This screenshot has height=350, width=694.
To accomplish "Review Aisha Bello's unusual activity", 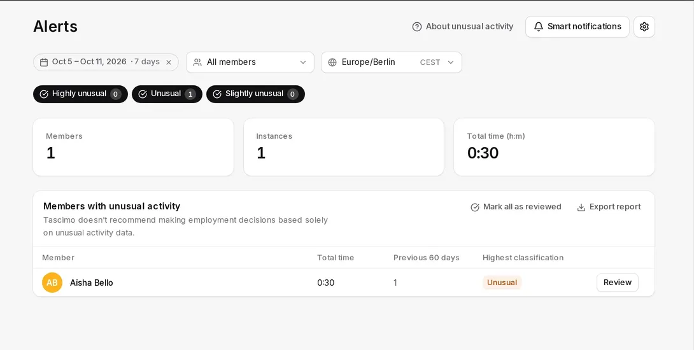I will pos(618,283).
